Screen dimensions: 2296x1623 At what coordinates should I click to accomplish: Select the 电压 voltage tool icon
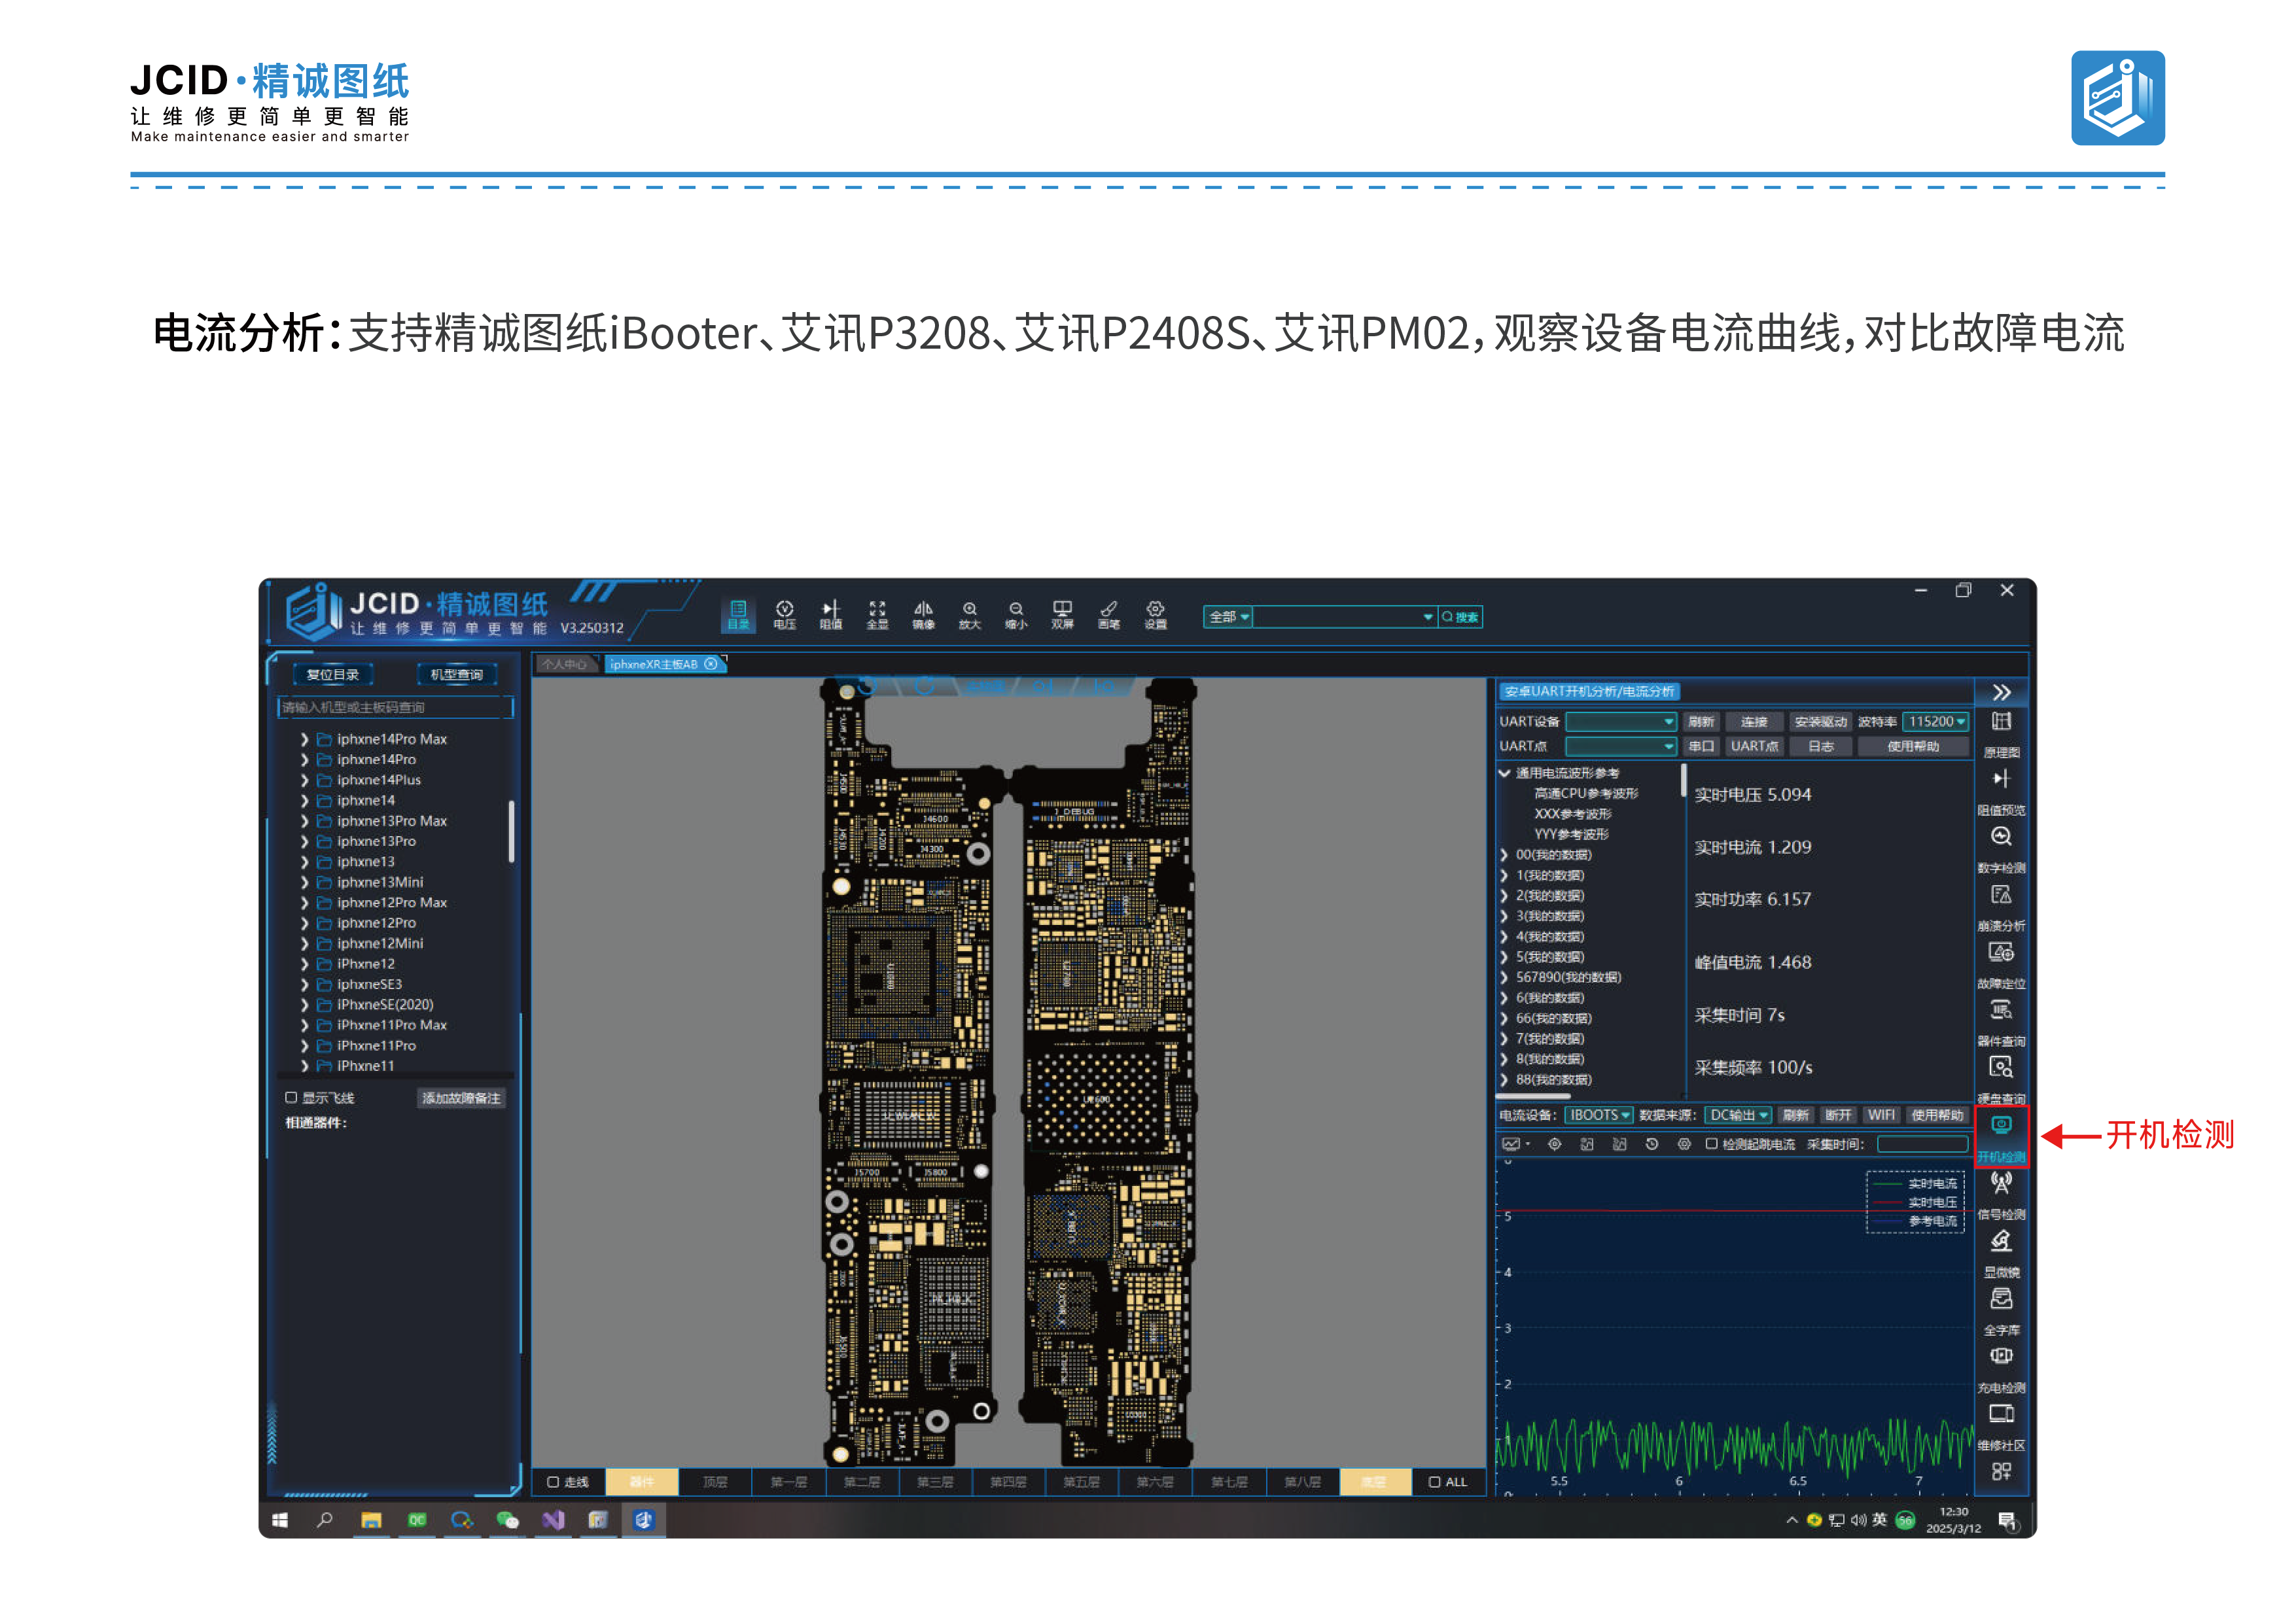784,614
